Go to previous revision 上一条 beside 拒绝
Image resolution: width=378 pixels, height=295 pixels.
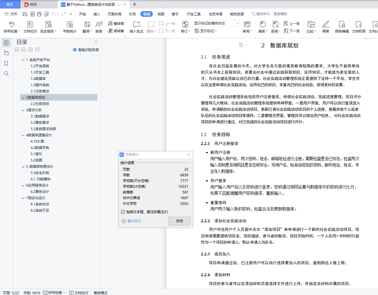pos(292,24)
